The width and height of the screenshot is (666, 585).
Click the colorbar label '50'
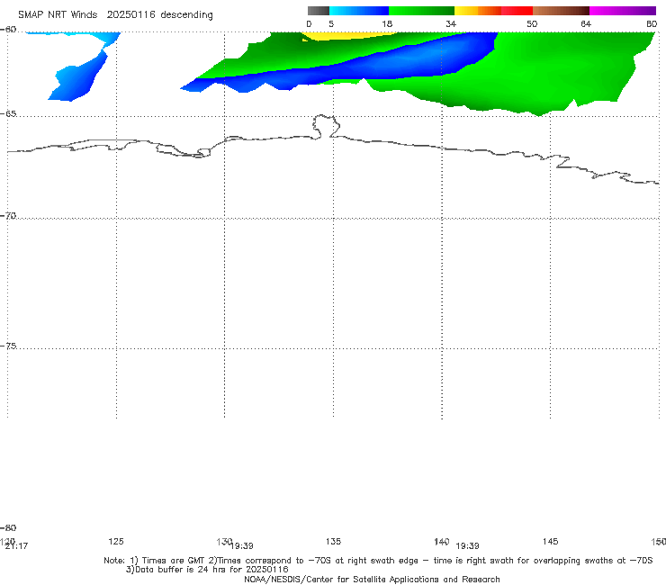click(x=532, y=24)
